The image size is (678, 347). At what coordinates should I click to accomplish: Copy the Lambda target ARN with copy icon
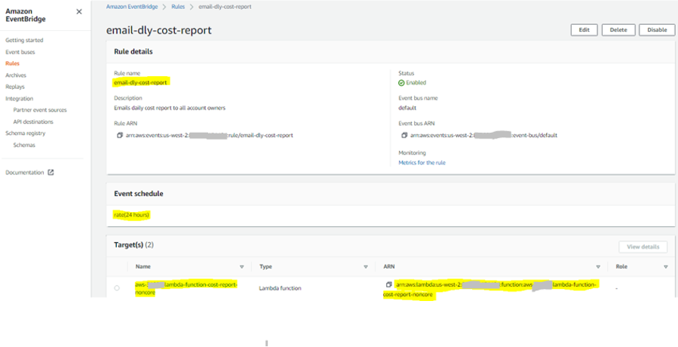point(389,284)
